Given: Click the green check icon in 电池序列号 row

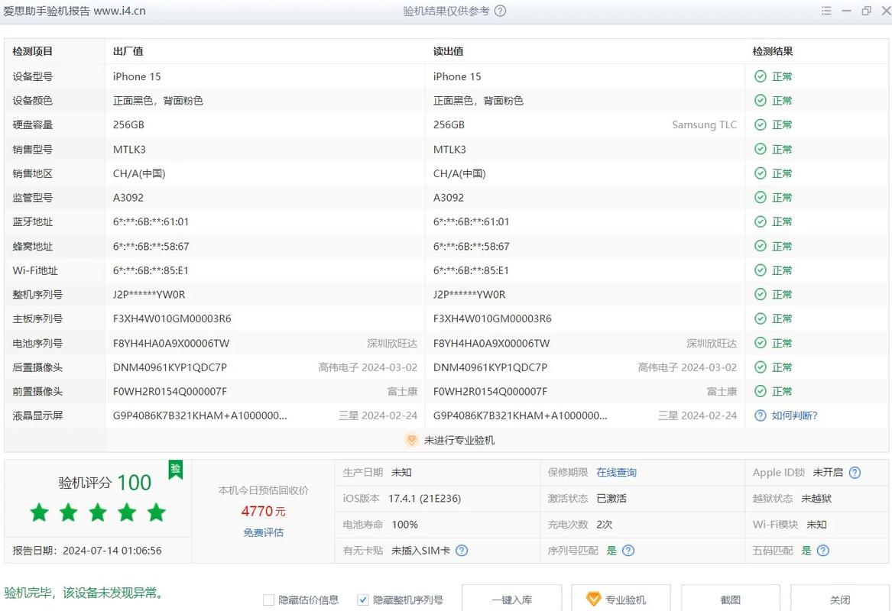Looking at the screenshot, I should (760, 343).
